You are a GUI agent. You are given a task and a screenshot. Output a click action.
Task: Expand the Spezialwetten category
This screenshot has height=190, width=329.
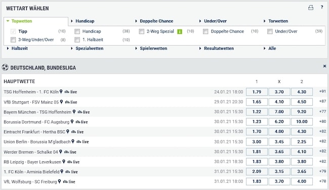(x=87, y=48)
